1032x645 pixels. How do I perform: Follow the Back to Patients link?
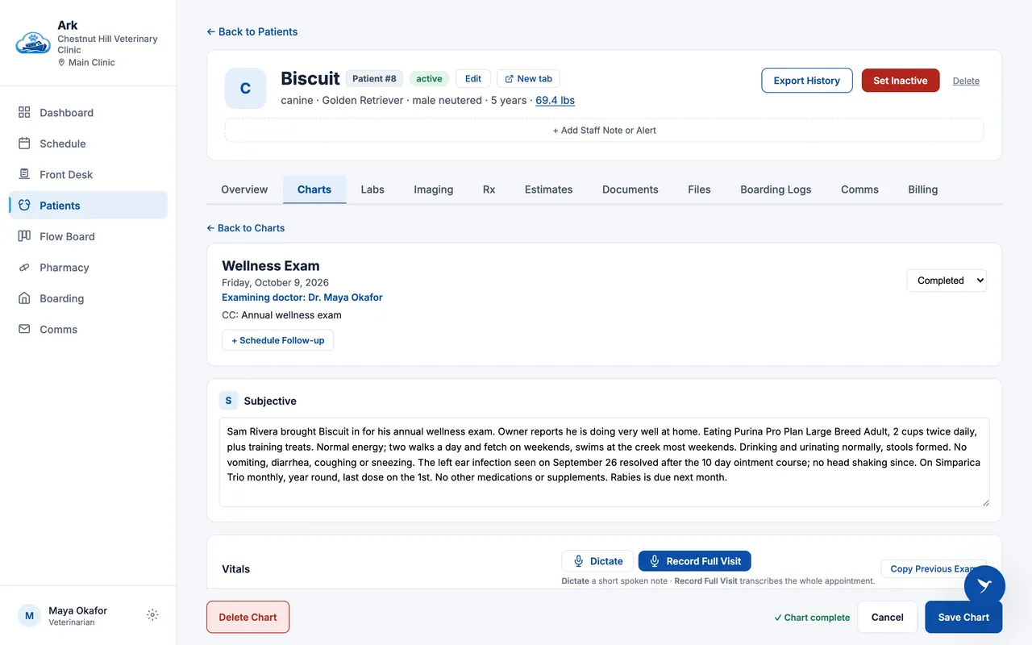[252, 31]
